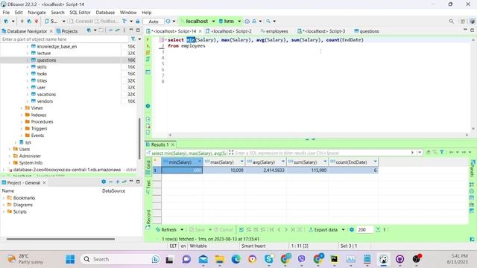Click the navigator filter funnel icon
The height and width of the screenshot is (268, 477).
[133, 39]
